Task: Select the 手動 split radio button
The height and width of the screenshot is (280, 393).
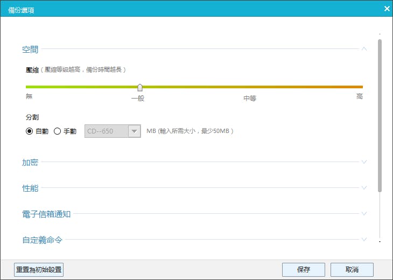Action: pos(58,131)
